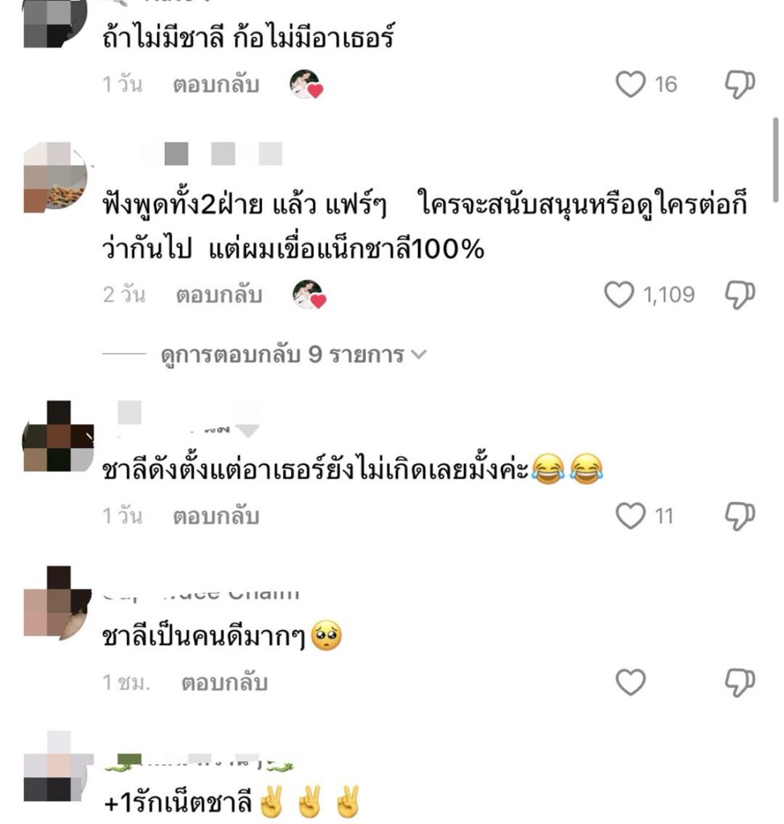Dislike the comment with 1,109 likes
Screen dimensions: 784x824
[x=740, y=295]
